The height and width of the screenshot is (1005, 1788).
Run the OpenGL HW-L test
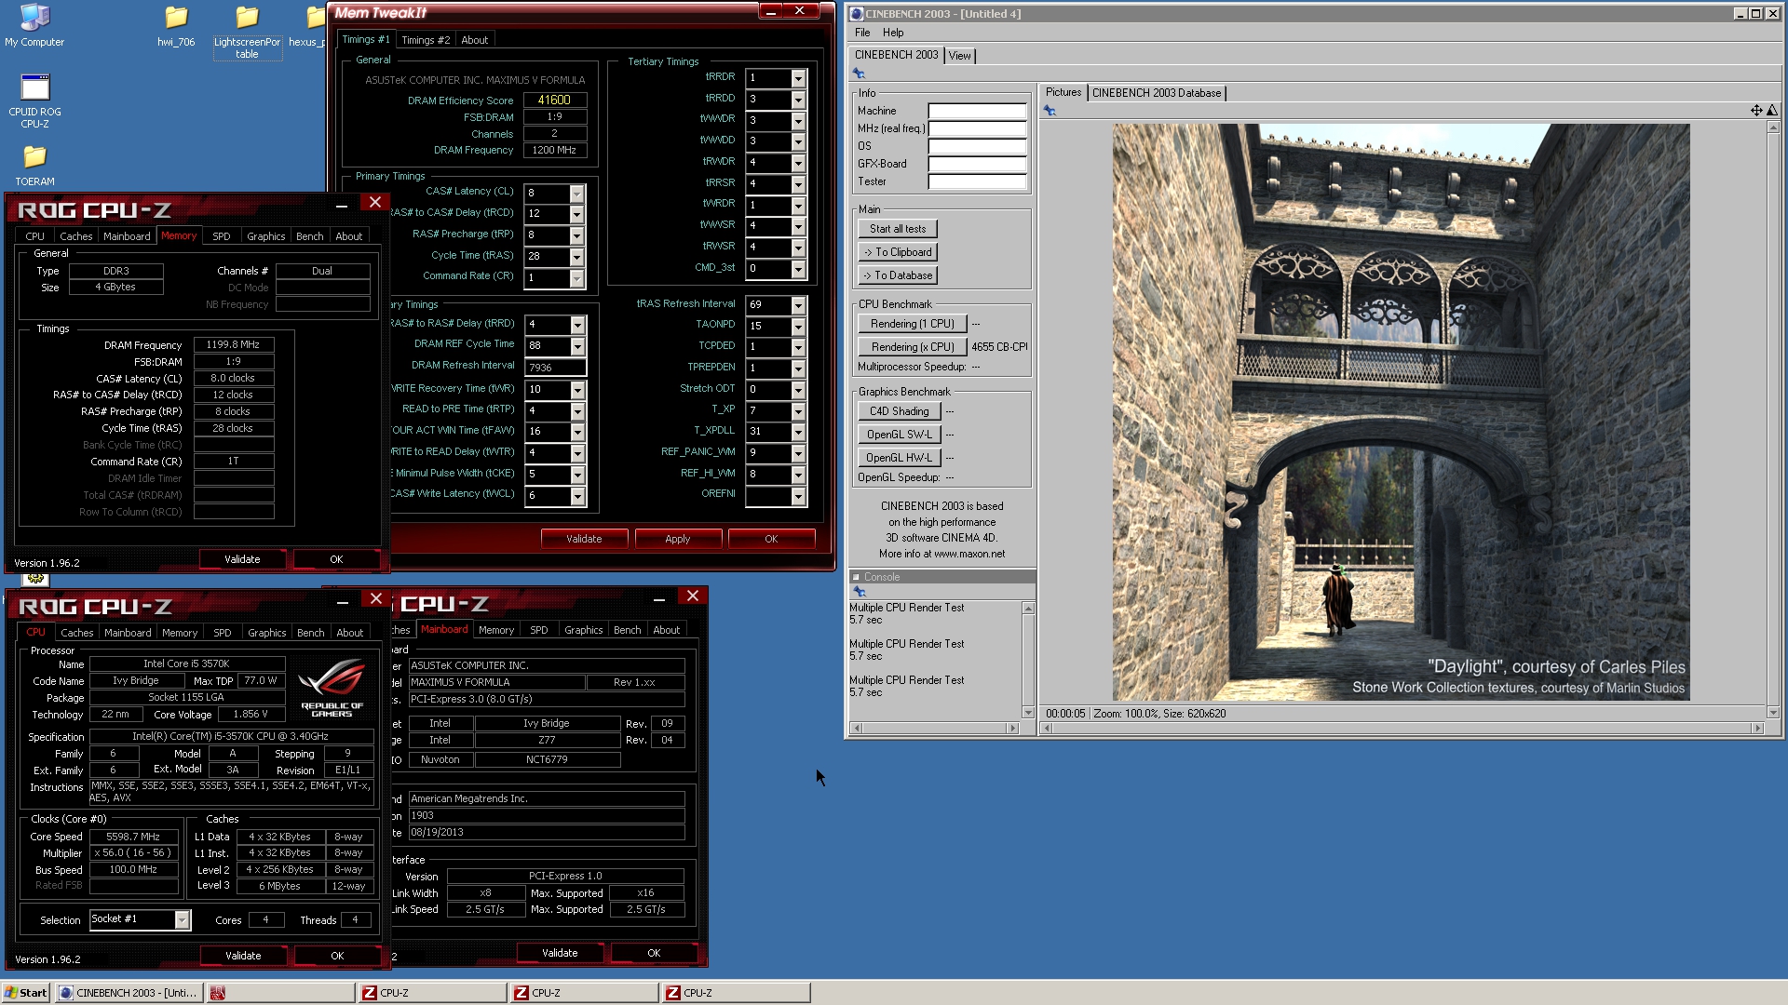[x=899, y=458]
